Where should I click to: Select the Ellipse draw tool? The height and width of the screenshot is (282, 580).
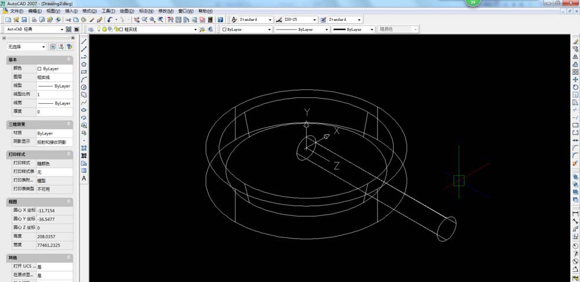point(84,110)
